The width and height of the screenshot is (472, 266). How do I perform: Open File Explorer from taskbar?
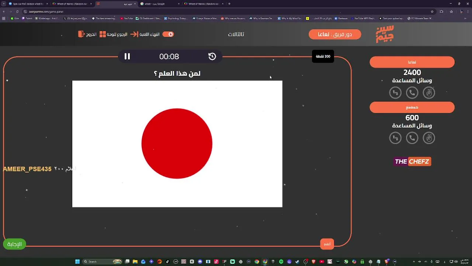135,262
